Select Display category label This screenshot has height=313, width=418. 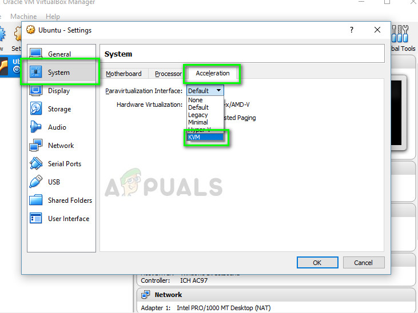tap(59, 91)
